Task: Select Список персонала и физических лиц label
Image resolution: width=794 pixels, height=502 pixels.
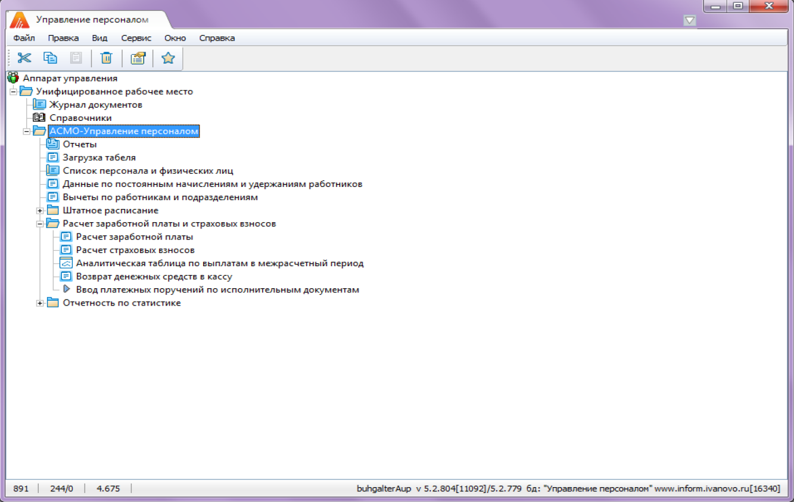Action: click(148, 170)
